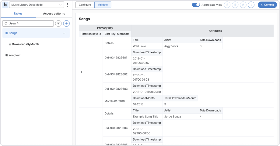The image size is (280, 146).
Task: Select the songtest table
Action: click(x=14, y=55)
